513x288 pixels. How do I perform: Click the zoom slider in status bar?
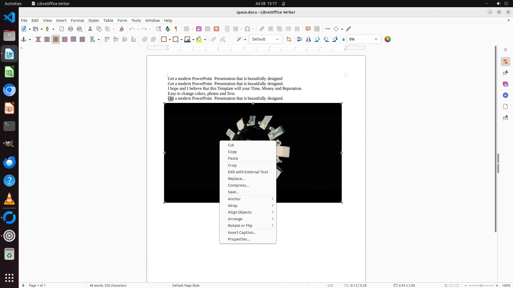(x=481, y=286)
